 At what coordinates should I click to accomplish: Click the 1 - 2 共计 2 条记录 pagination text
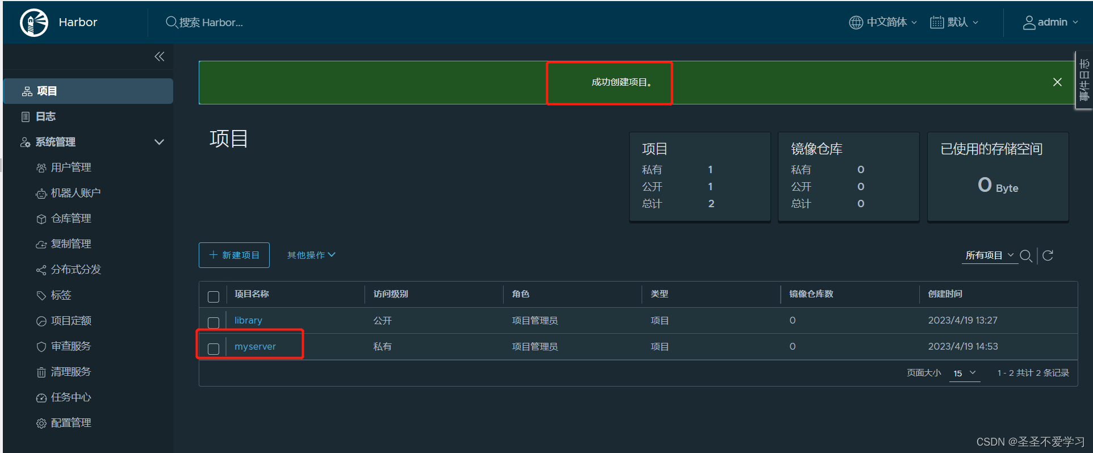[x=1033, y=373]
